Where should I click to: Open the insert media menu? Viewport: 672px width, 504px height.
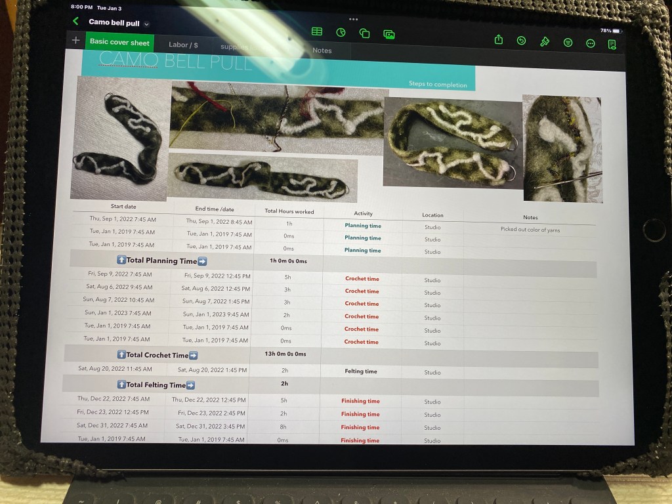coord(389,34)
